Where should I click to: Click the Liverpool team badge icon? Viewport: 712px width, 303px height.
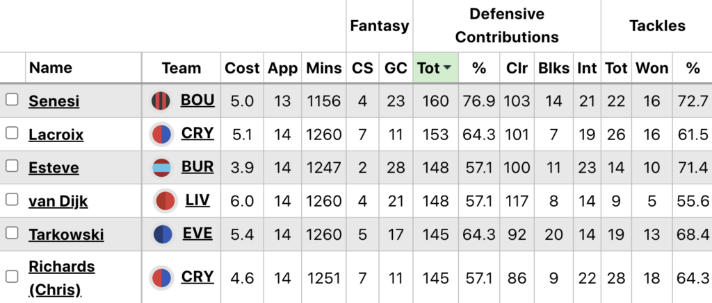165,201
